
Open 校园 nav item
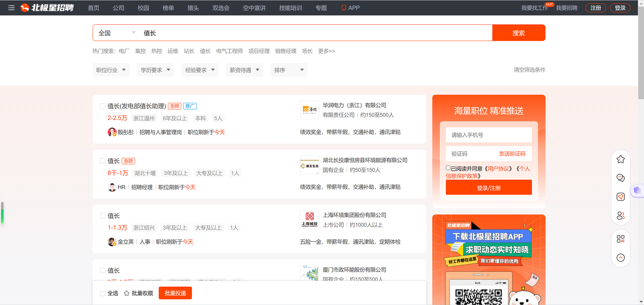tap(143, 8)
